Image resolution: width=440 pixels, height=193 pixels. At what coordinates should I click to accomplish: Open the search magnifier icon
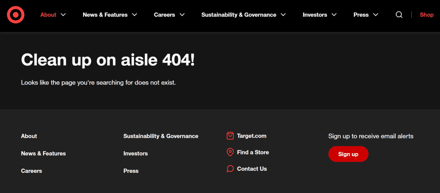click(399, 15)
